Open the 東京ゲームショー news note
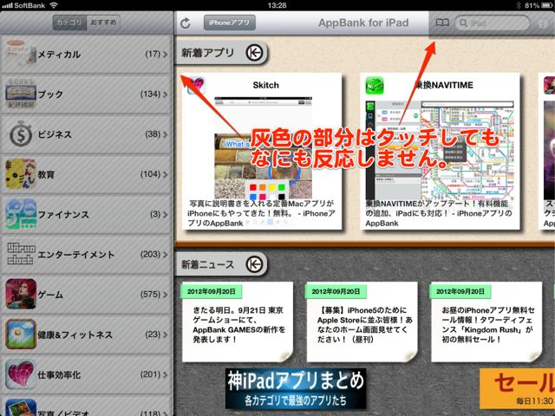Image resolution: width=555 pixels, height=416 pixels. (x=237, y=322)
